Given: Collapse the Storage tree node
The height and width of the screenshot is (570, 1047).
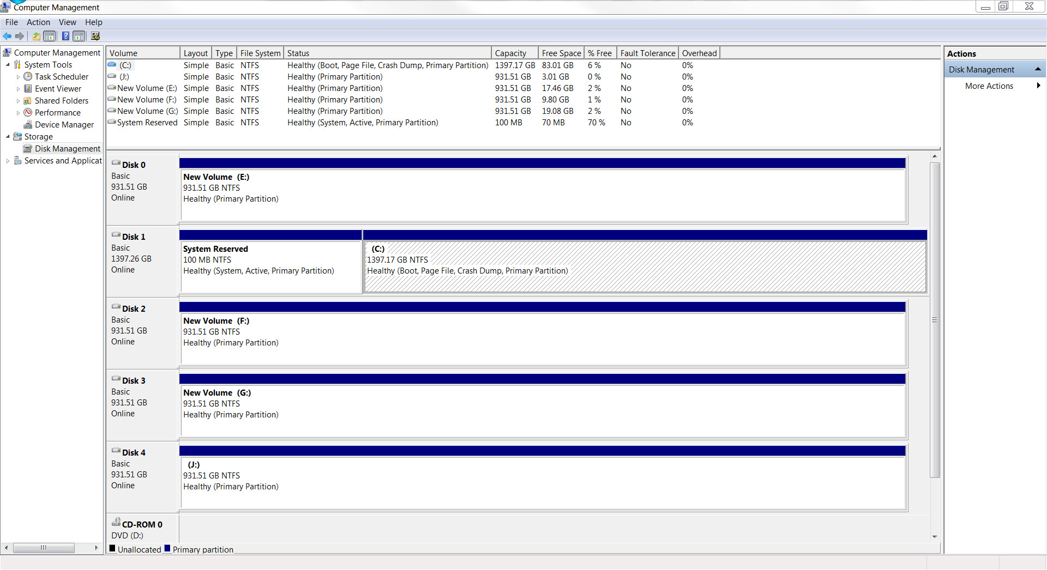Looking at the screenshot, I should [8, 137].
